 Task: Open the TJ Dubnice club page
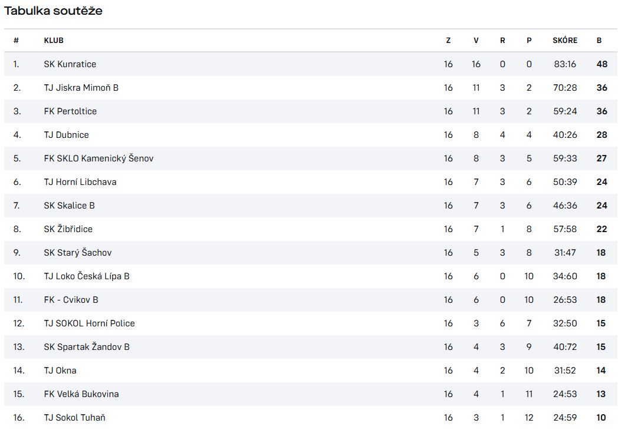coord(66,135)
